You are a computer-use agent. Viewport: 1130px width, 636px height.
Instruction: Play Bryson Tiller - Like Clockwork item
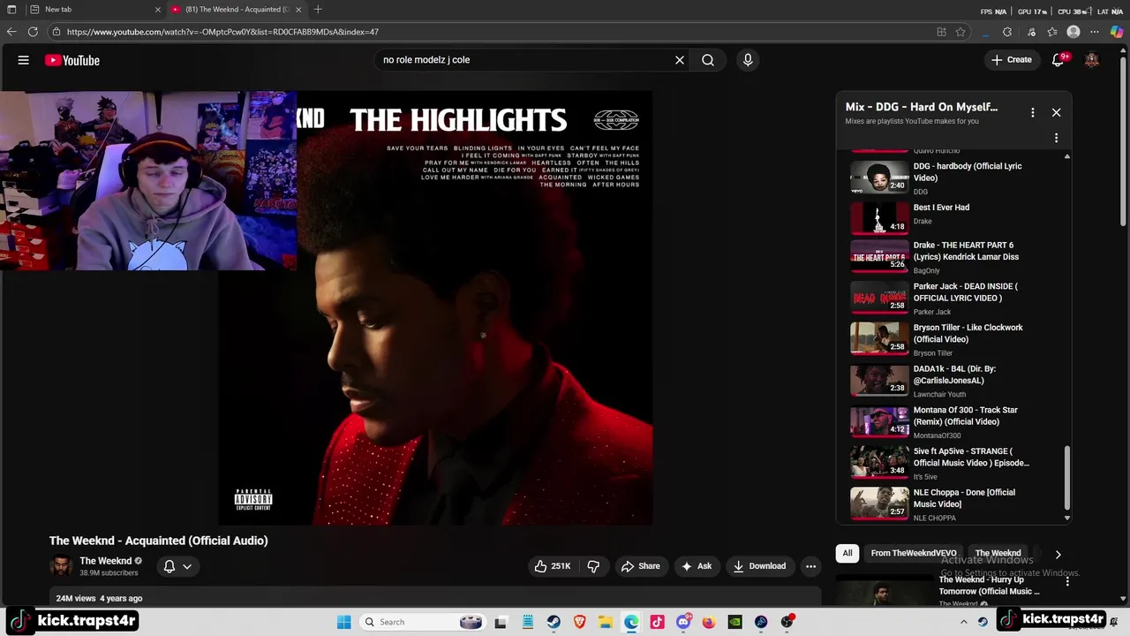(953, 339)
